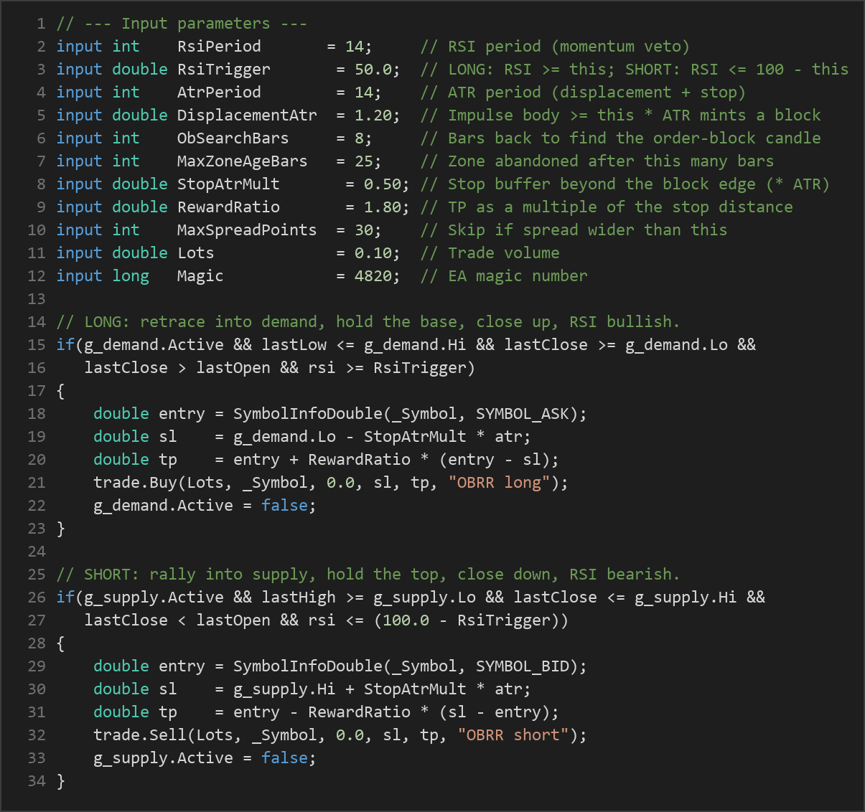Viewport: 865px width, 812px height.
Task: Click the value "0.10" on line 11
Action: coord(373,253)
